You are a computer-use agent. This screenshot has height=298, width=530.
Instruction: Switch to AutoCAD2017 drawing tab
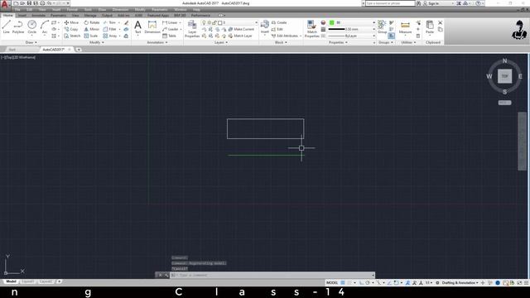coord(53,50)
